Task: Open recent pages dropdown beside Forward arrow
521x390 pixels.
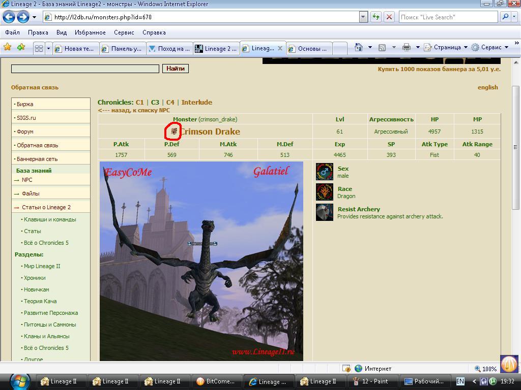Action: click(x=34, y=17)
